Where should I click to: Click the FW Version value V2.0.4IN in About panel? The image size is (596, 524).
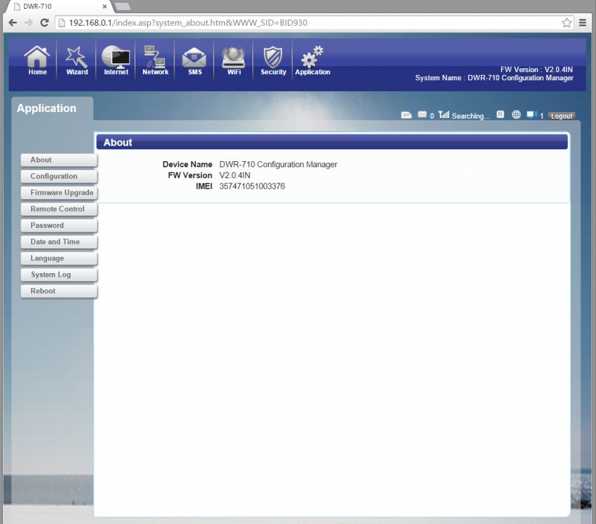tap(234, 175)
